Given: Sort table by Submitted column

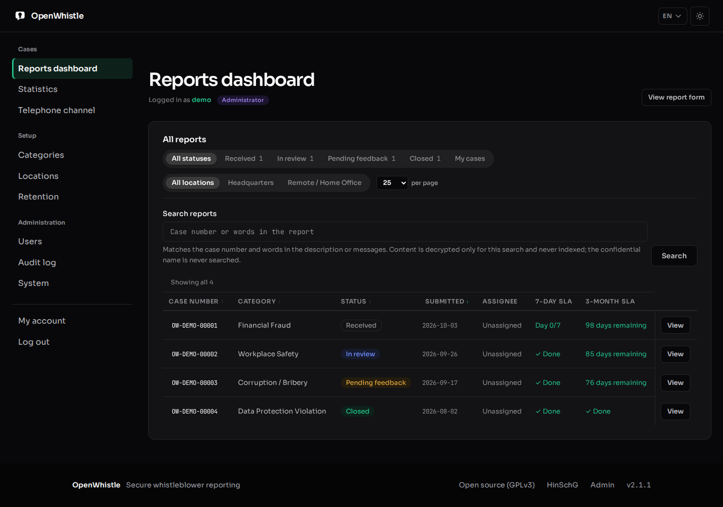Looking at the screenshot, I should (447, 301).
